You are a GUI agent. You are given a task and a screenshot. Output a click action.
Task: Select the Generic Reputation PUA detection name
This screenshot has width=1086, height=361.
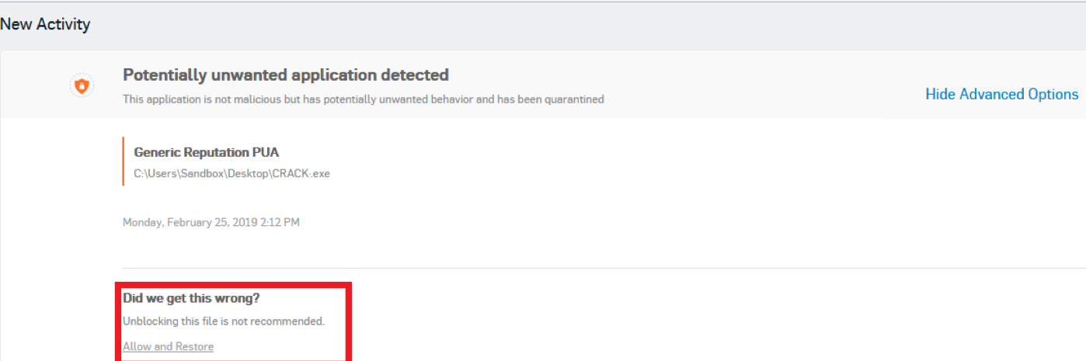pyautogui.click(x=207, y=152)
